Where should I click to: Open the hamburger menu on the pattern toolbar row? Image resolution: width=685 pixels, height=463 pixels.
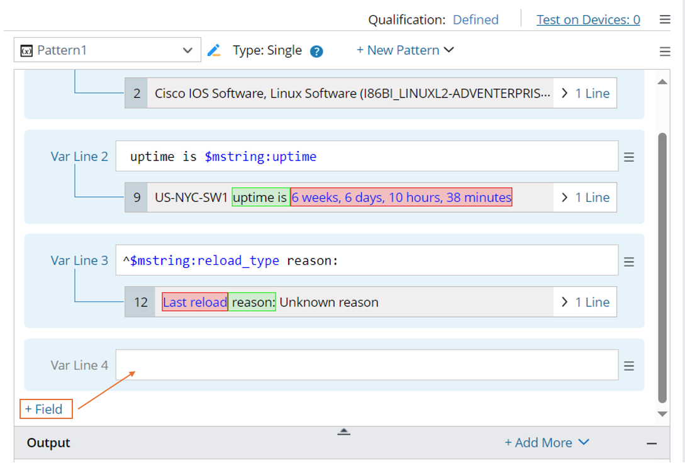[x=665, y=52]
